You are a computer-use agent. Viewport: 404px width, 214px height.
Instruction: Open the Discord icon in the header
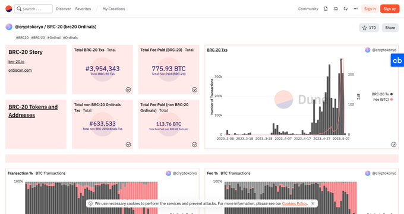pyautogui.click(x=336, y=9)
